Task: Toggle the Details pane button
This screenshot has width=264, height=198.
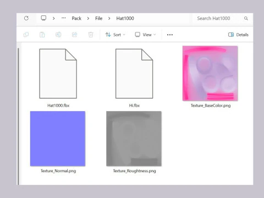Action: tap(238, 35)
